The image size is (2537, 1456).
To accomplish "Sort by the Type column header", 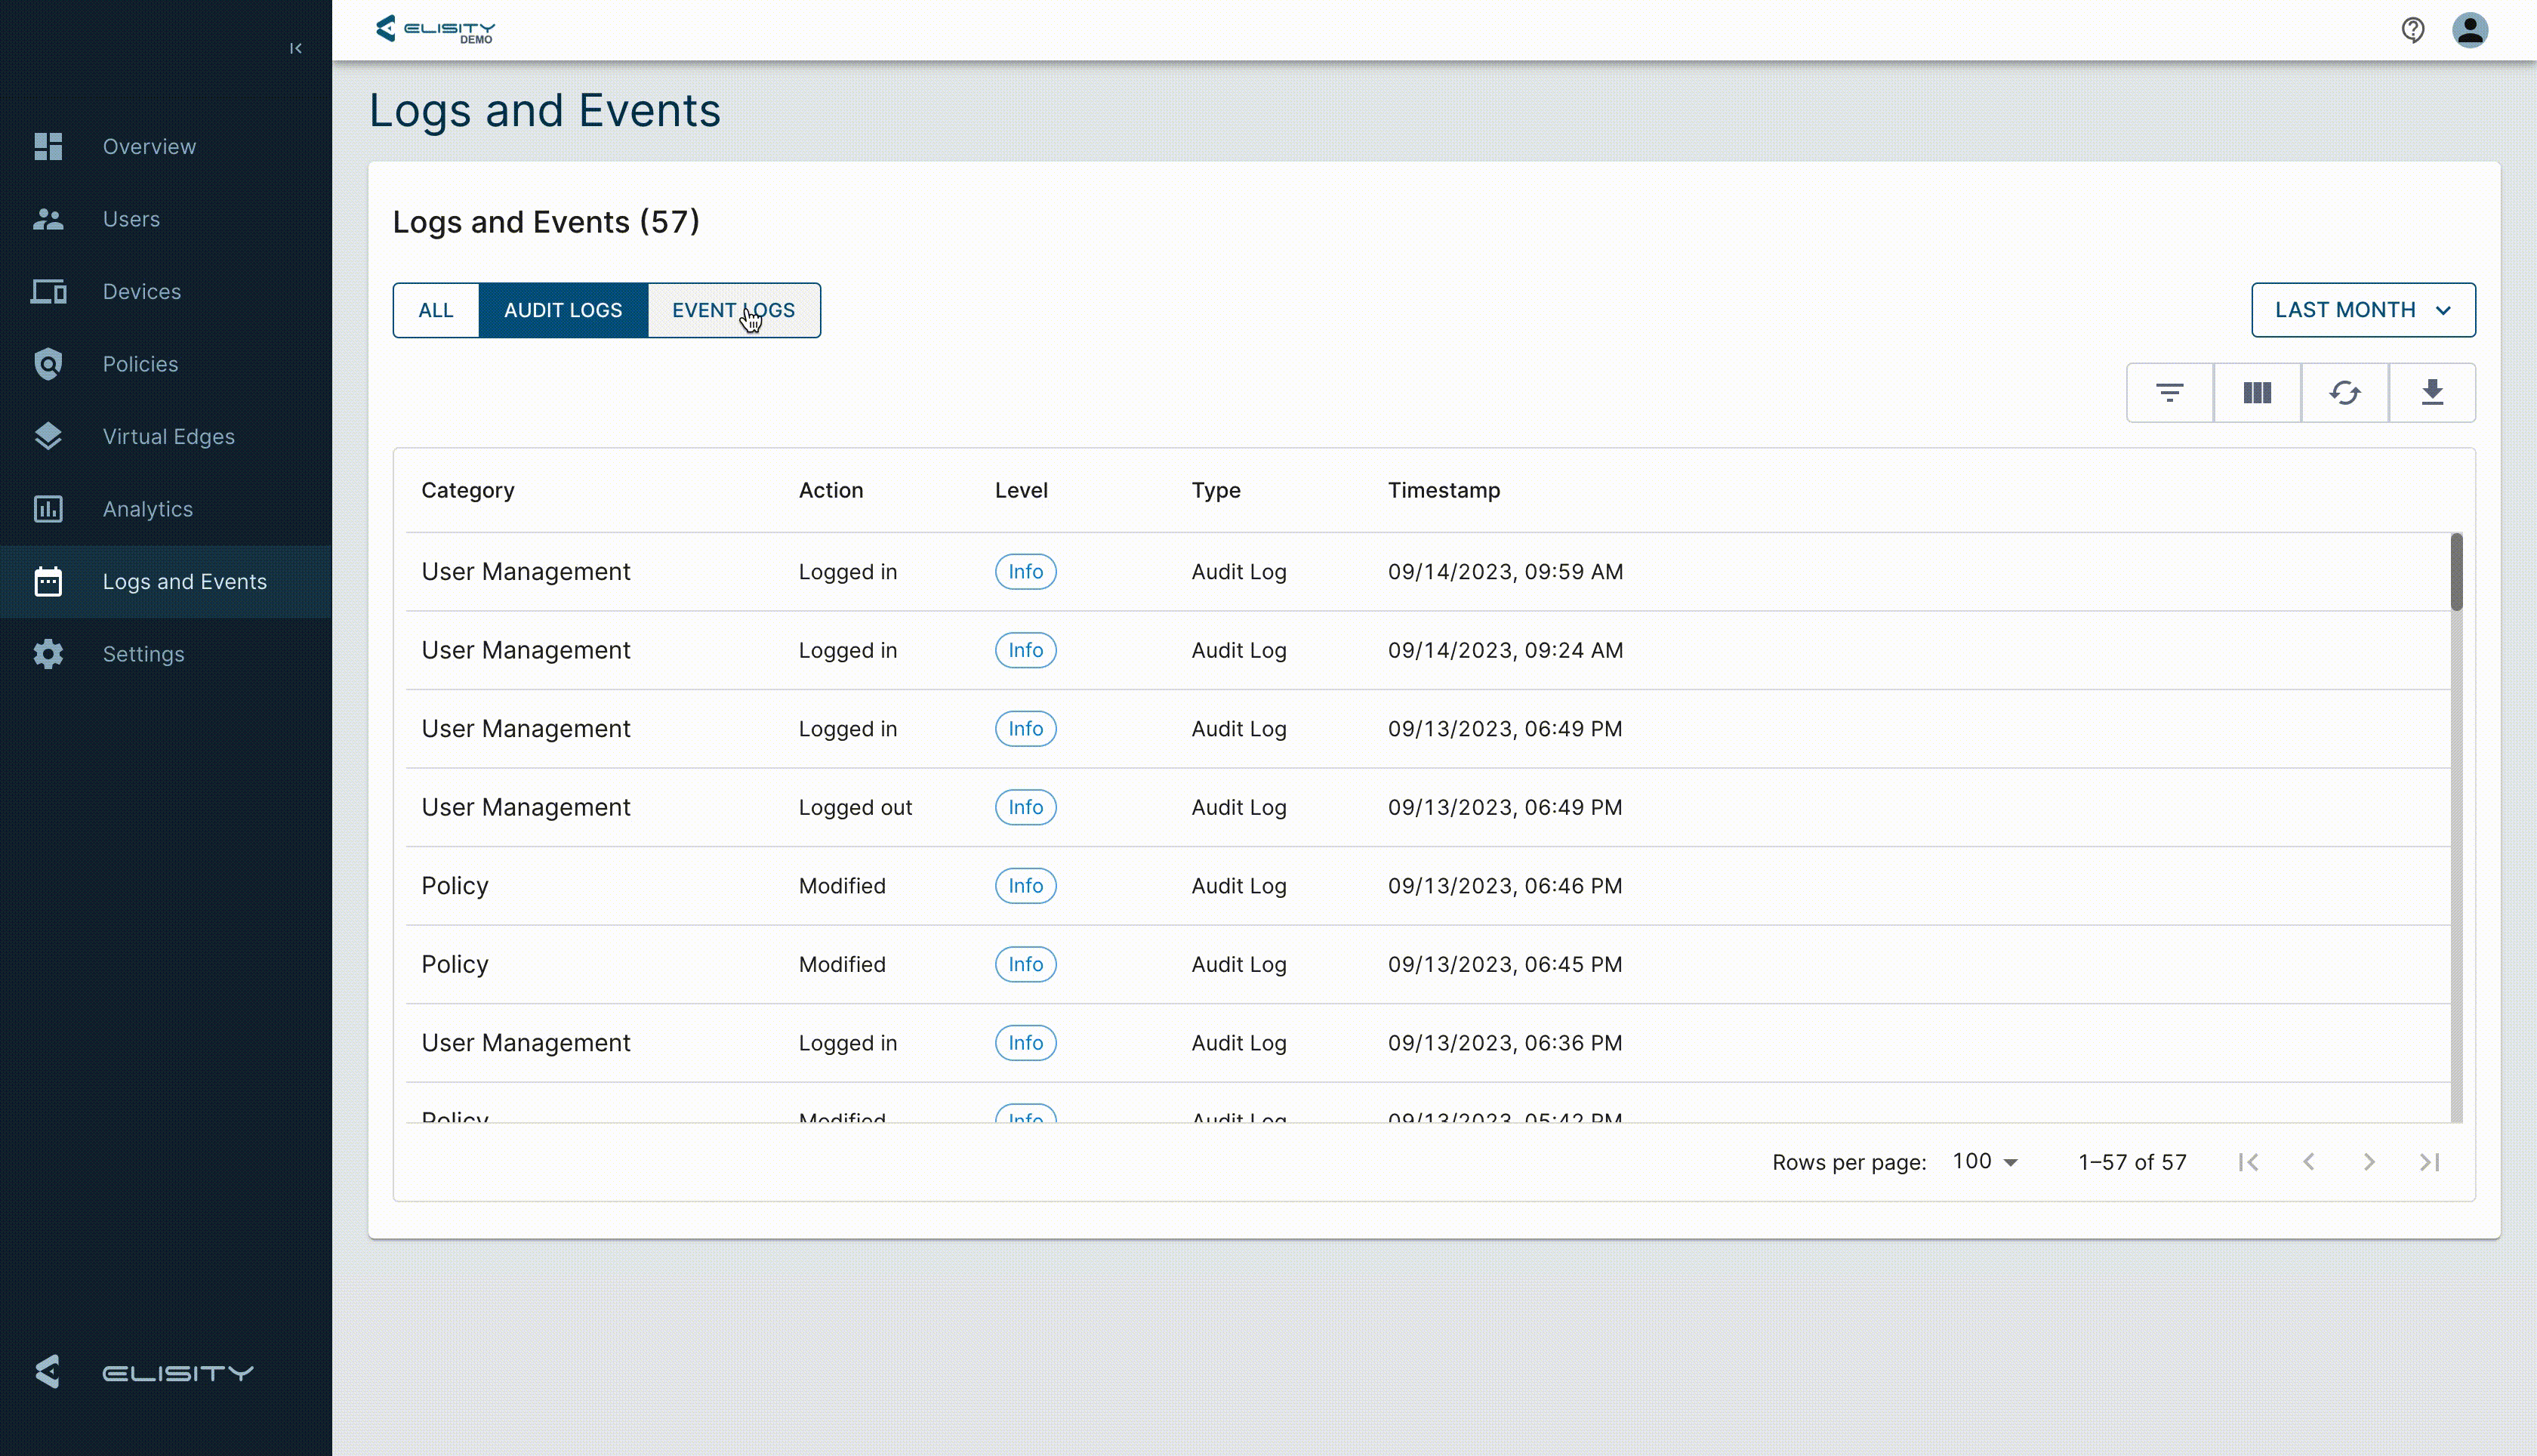I will [1216, 490].
